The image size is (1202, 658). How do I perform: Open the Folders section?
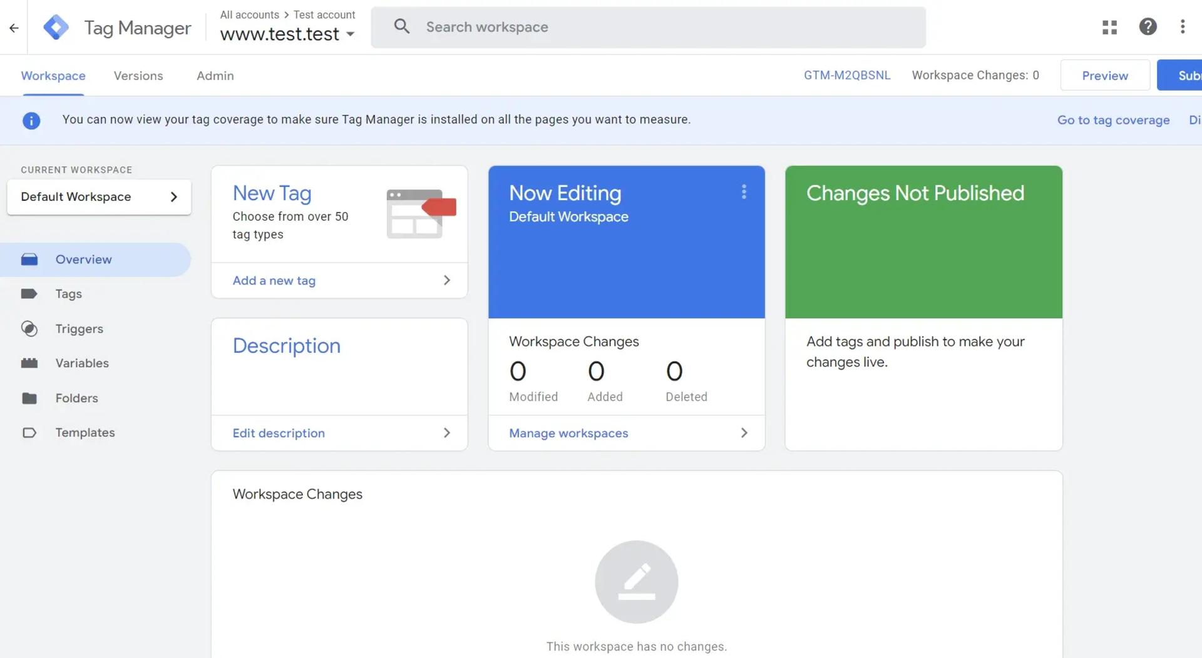76,398
